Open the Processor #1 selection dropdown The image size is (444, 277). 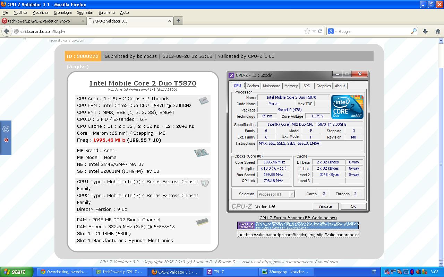pyautogui.click(x=276, y=194)
